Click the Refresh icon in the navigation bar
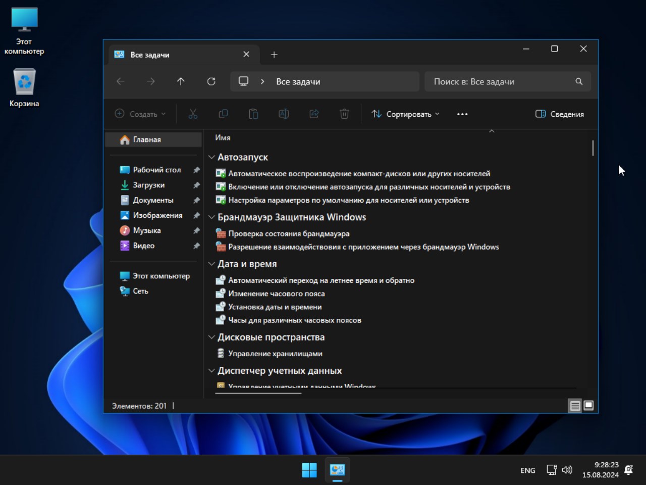Viewport: 646px width, 485px height. pyautogui.click(x=211, y=81)
